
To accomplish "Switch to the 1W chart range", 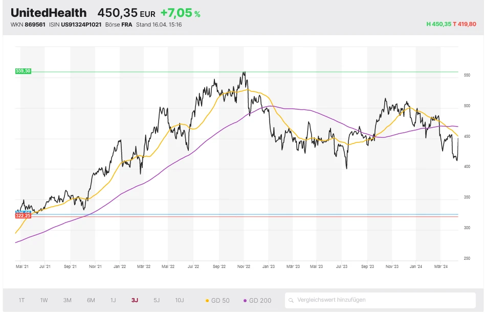I will click(44, 300).
